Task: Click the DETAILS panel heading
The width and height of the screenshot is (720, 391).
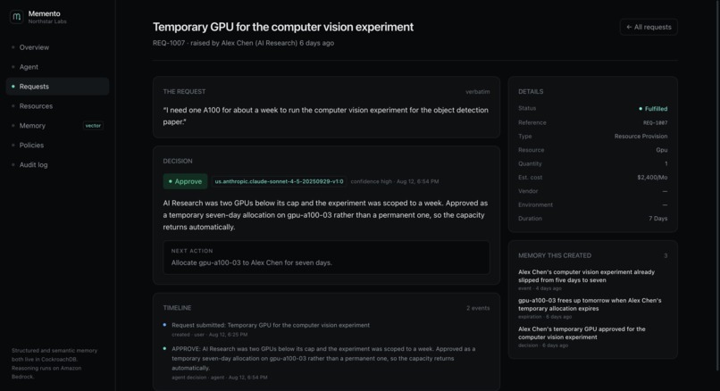Action: click(x=531, y=92)
